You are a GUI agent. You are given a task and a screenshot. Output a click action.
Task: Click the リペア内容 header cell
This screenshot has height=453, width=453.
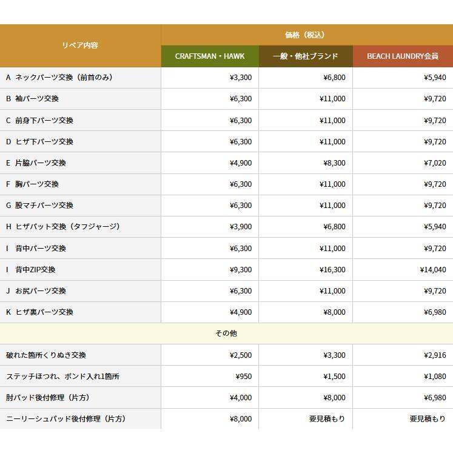[80, 45]
